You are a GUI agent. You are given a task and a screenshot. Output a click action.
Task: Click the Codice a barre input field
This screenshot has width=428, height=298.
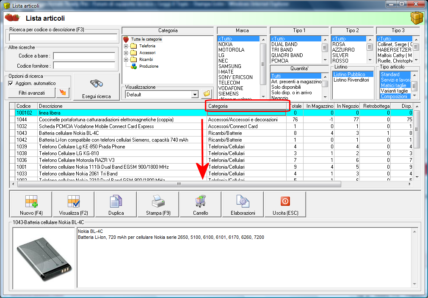tap(84, 56)
